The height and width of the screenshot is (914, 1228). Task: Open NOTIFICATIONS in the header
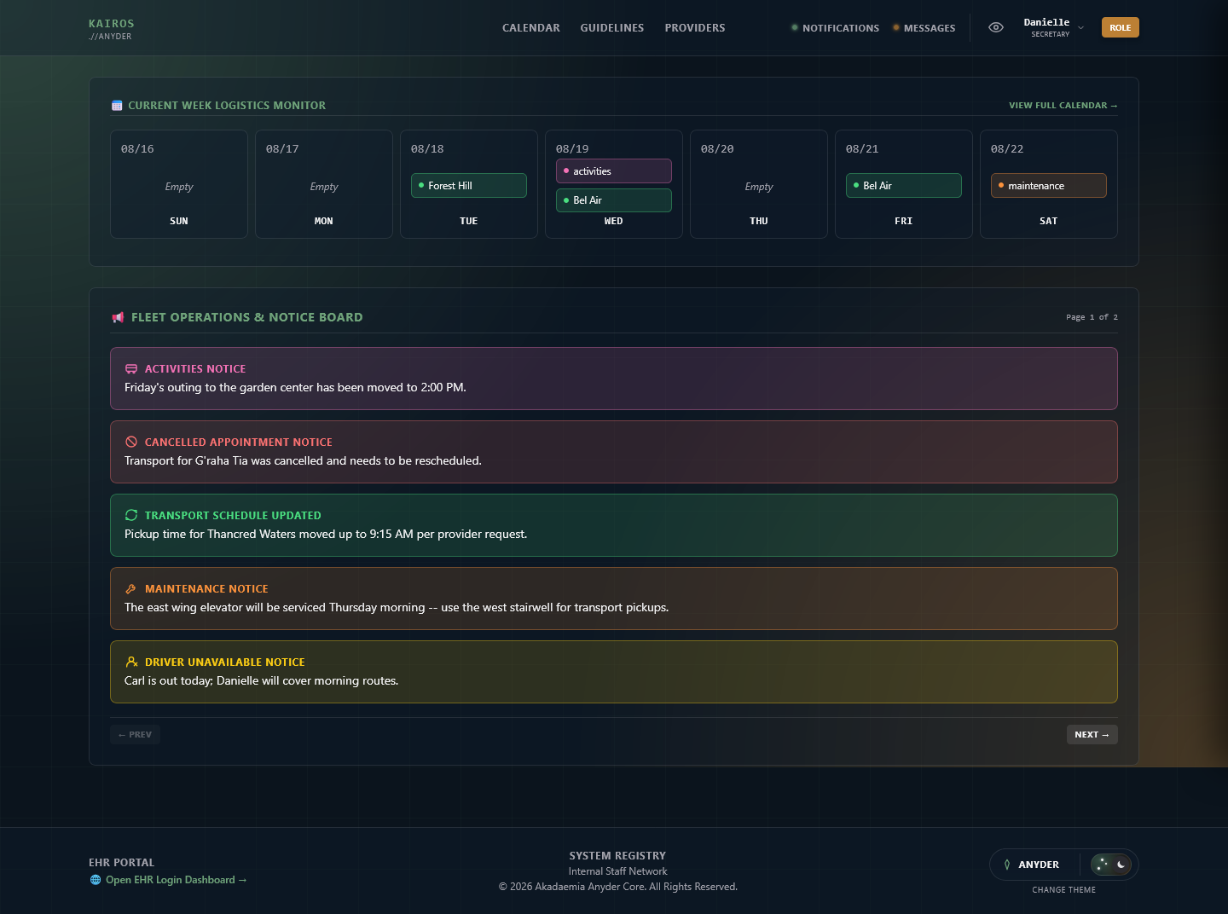[x=835, y=28]
